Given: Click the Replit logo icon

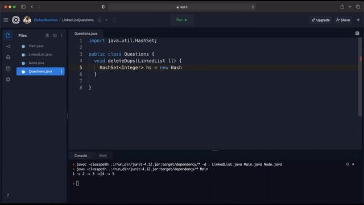Looking at the screenshot, I should click(16, 20).
